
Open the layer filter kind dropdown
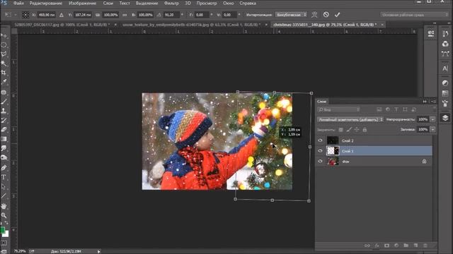click(x=338, y=109)
